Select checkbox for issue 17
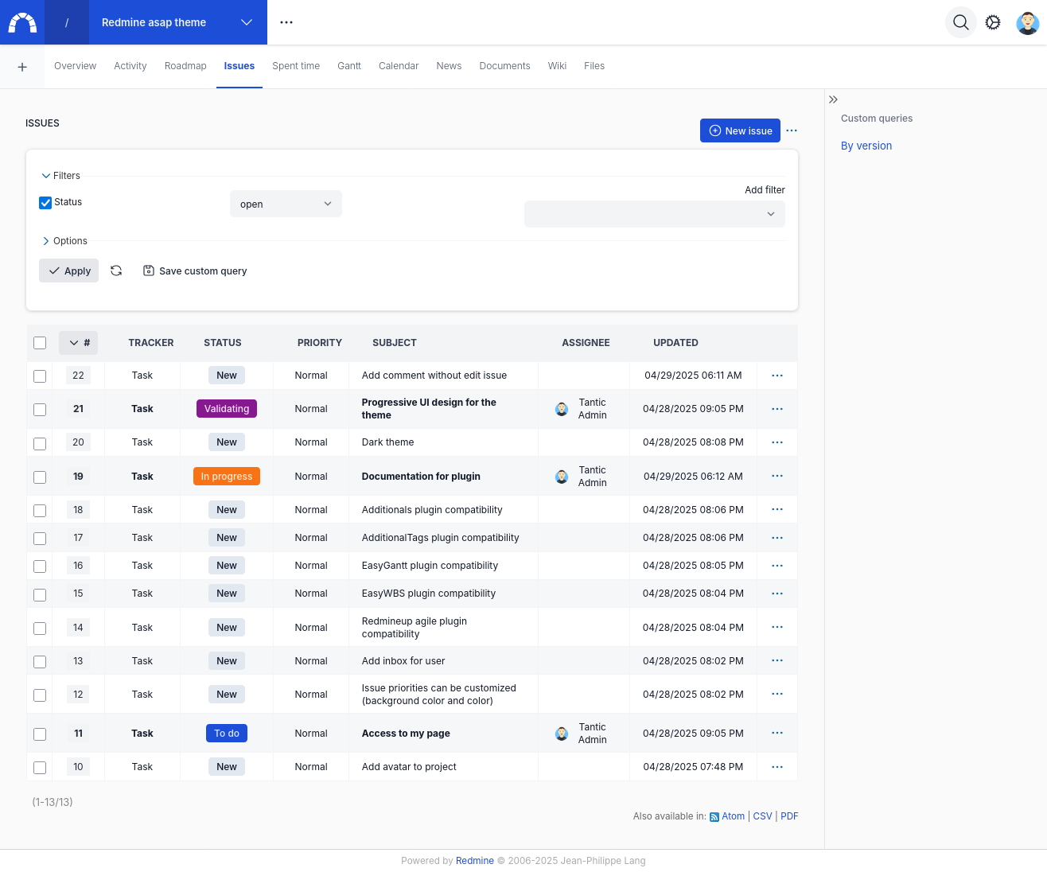Screen dimensions: 1047x872 click(x=40, y=539)
